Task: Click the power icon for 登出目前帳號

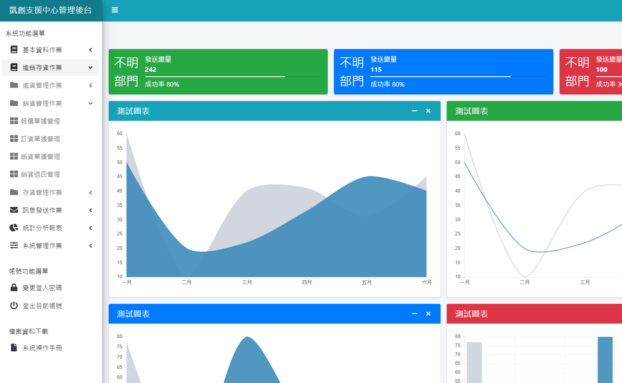Action: pos(14,305)
